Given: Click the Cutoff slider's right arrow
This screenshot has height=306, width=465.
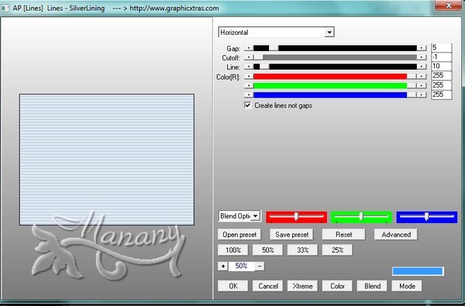Looking at the screenshot, I should [421, 57].
